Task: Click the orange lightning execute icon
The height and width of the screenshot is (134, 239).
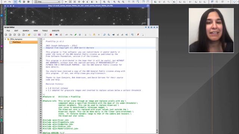Action: [x=138, y=35]
